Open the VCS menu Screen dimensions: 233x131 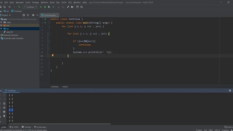tap(70, 3)
